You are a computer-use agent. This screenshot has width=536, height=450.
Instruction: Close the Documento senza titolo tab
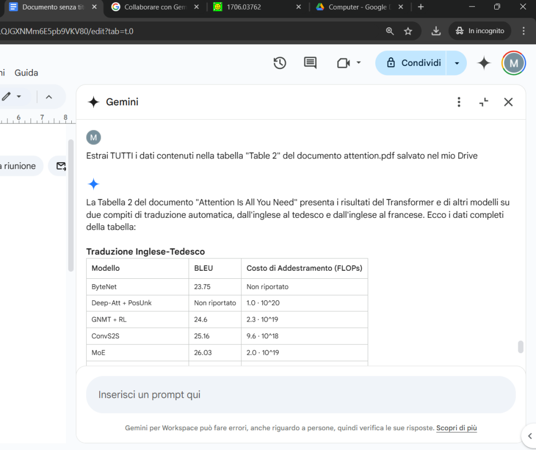pos(94,7)
